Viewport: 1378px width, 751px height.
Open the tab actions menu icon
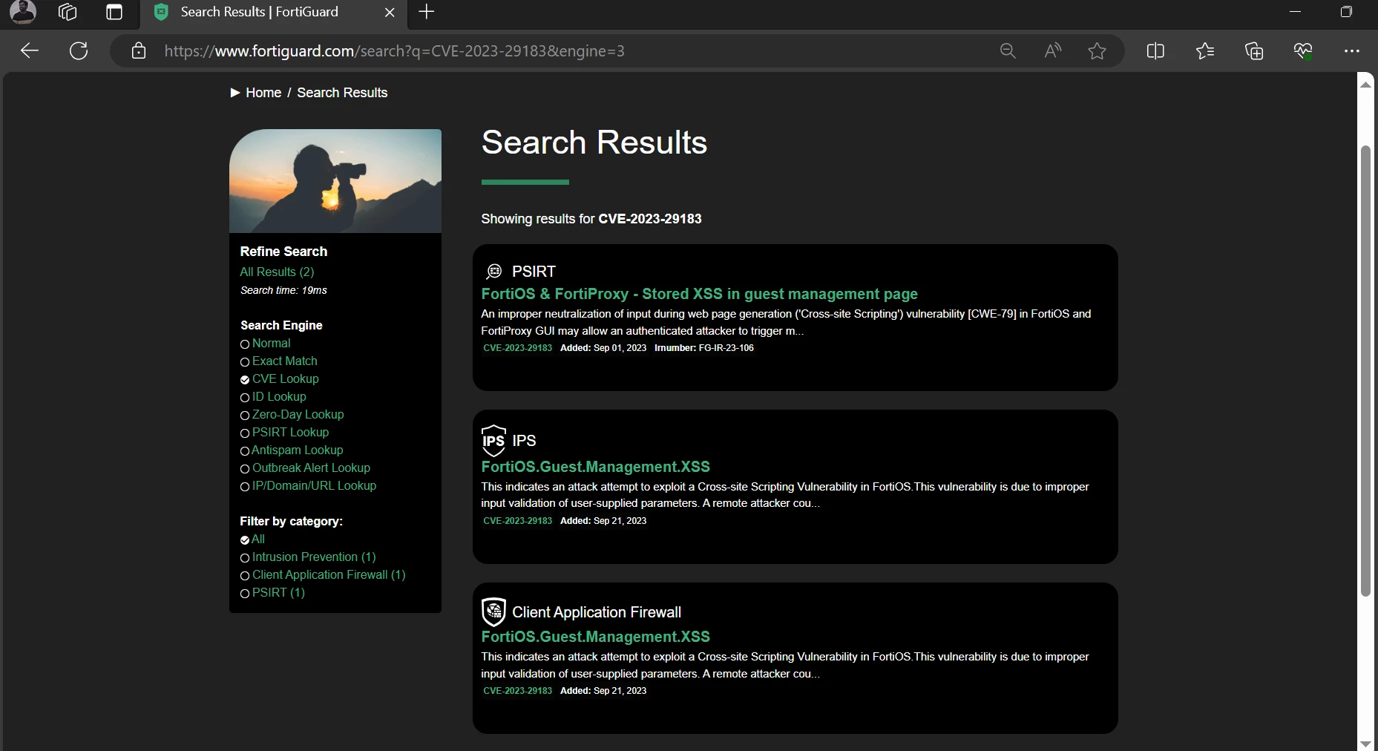tap(114, 12)
